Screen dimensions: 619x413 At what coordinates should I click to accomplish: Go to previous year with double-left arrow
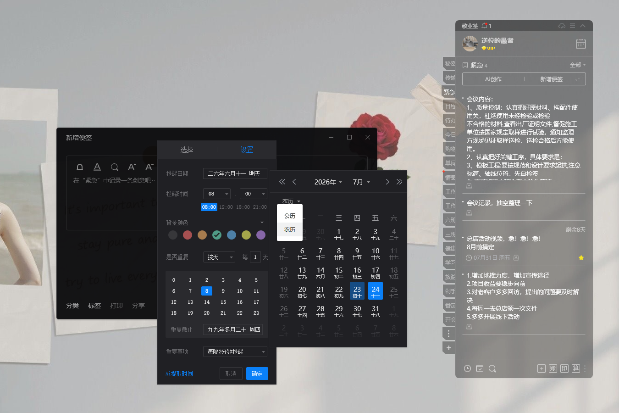point(282,182)
